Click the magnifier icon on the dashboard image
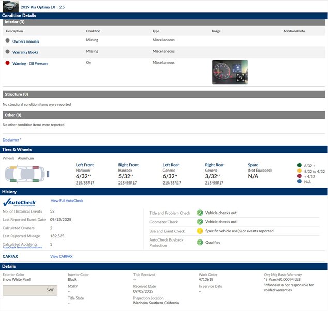Screen dimensions: 328x311 240,78
